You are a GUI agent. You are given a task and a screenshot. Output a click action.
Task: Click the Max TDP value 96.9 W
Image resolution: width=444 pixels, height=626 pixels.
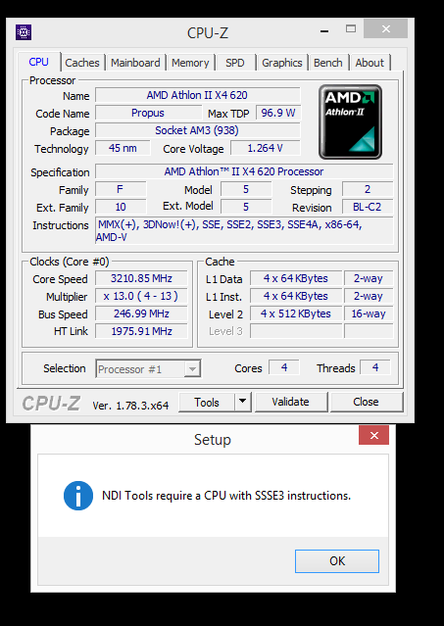click(x=278, y=113)
